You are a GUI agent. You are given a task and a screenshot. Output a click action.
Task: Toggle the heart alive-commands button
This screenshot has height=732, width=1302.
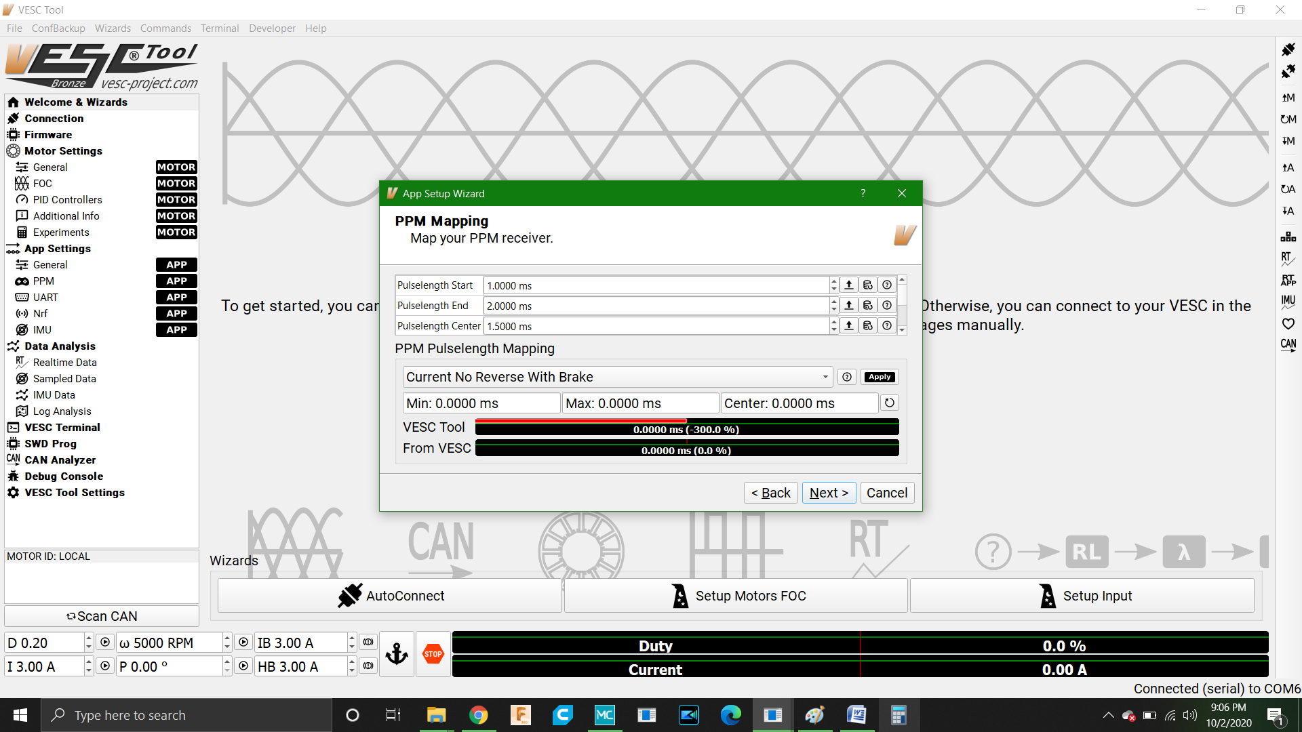click(1288, 323)
